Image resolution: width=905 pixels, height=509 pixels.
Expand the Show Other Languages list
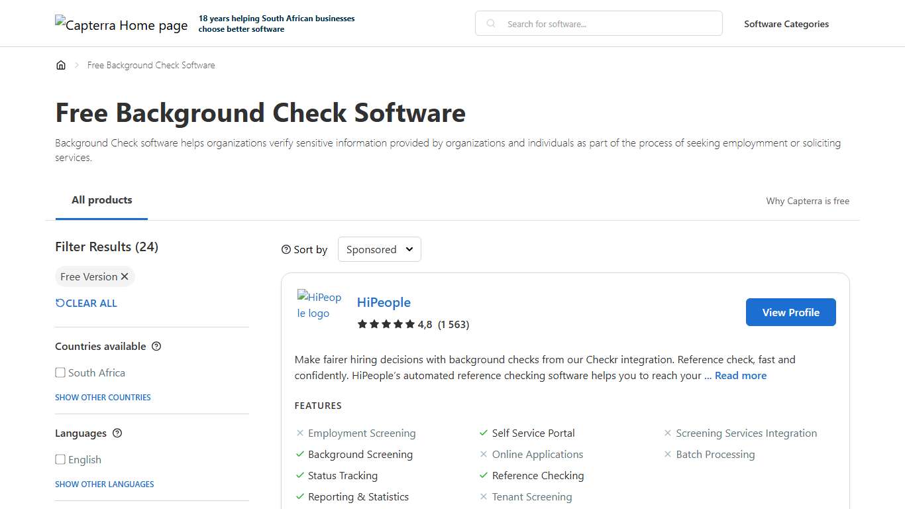104,484
